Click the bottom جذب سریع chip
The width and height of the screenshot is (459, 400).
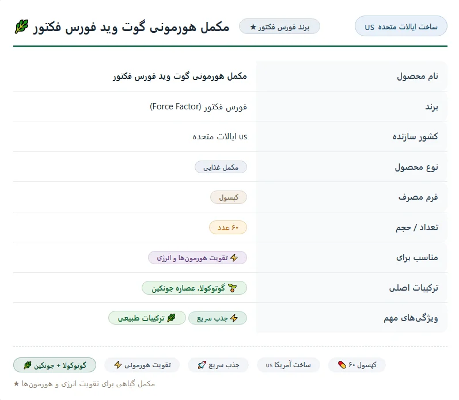click(x=218, y=365)
